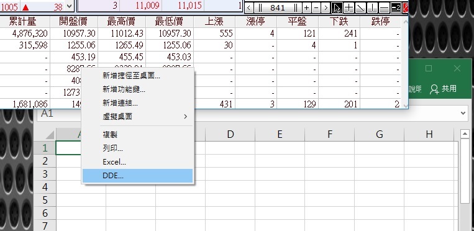Select the crosshair tool in chart toolbar
The image size is (474, 231).
[x=349, y=7]
